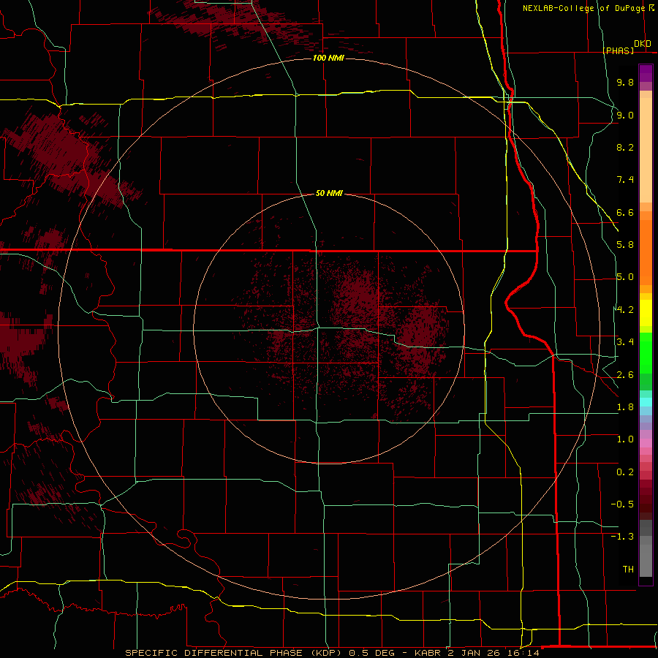Pick the yellow segment of the color bar
Image resolution: width=658 pixels, height=658 pixels.
[x=646, y=313]
